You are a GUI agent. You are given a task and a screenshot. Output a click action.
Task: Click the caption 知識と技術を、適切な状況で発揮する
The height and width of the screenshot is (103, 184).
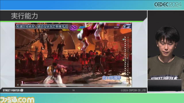coord(42,27)
